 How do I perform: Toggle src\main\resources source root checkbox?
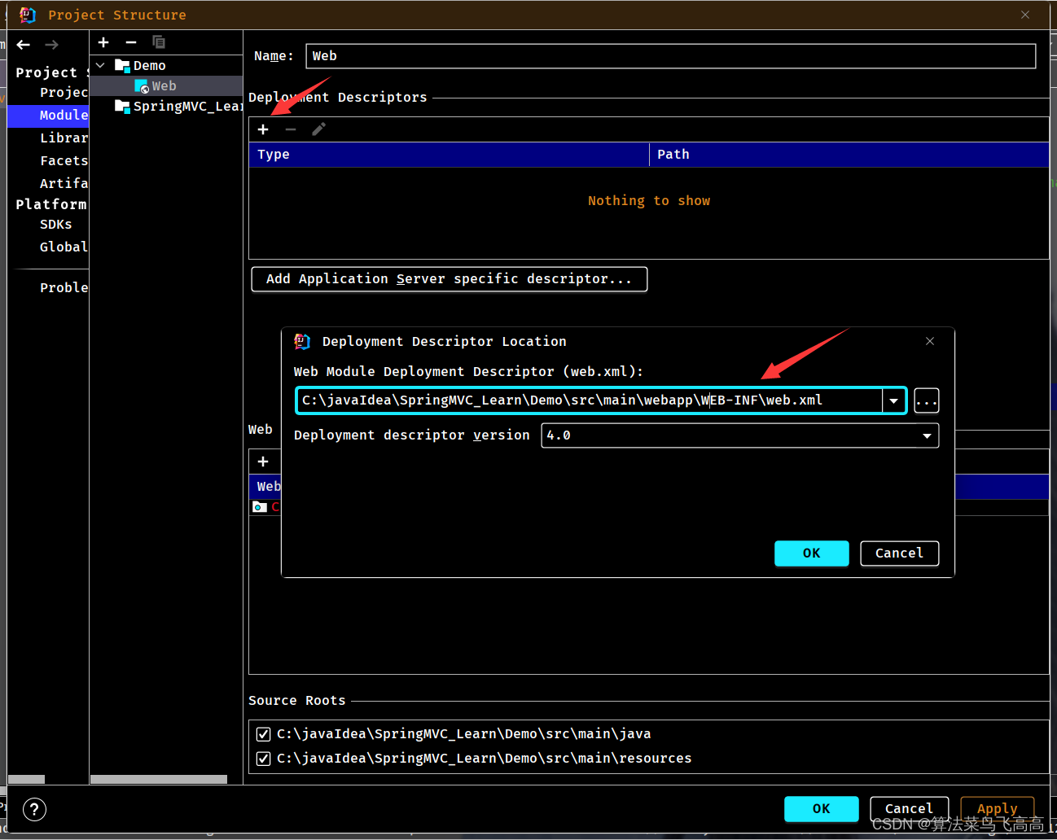pos(263,759)
